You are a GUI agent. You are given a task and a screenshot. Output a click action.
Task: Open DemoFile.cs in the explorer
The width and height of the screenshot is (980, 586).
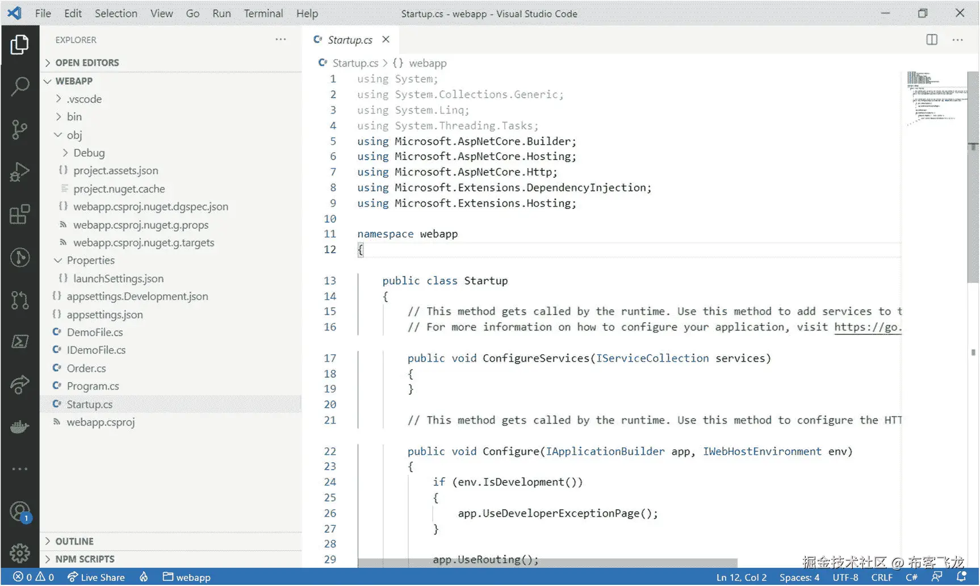[x=171, y=332]
